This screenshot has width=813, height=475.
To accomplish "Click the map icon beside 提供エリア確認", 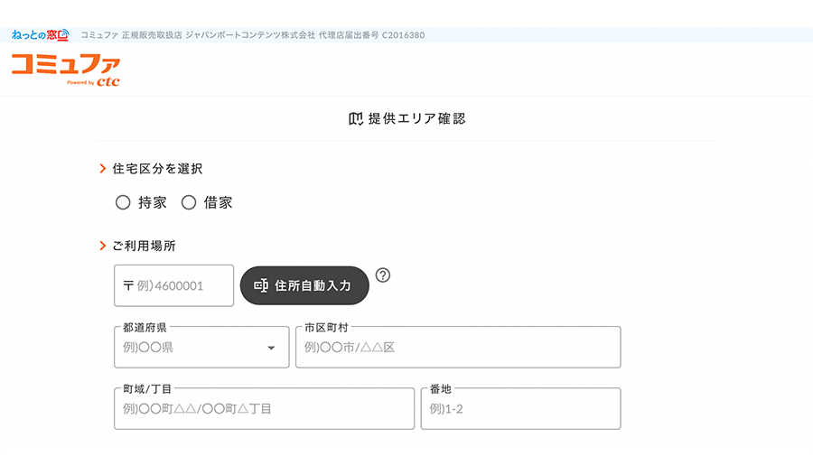I will pos(356,119).
